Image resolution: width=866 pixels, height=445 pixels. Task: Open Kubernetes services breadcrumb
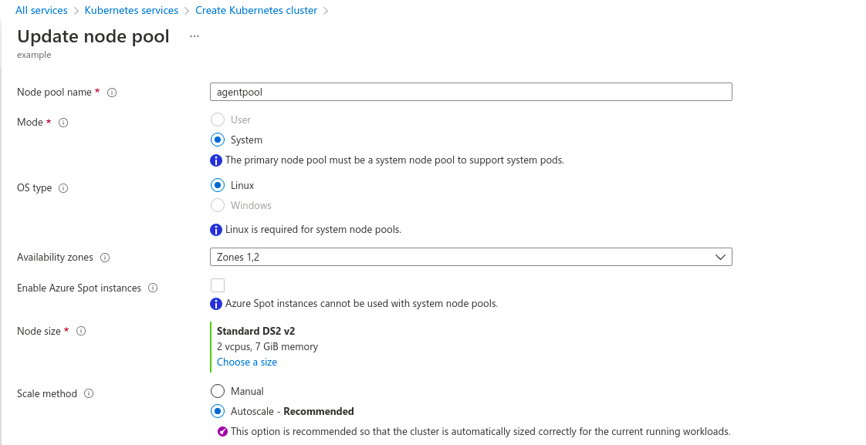click(131, 11)
